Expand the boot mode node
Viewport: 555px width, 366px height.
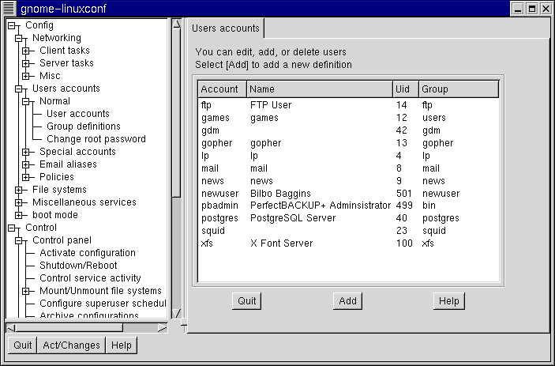pyautogui.click(x=18, y=215)
